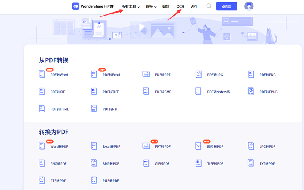This screenshot has height=190, width=304.
Task: Click the search magnifier icon
Action: (x=209, y=6)
